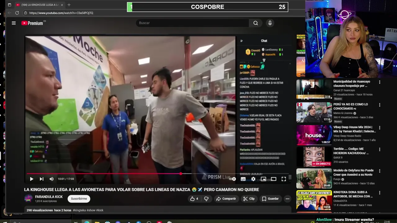The image size is (397, 223).
Task: Go to YouTube Premium home logo
Action: tap(32, 23)
